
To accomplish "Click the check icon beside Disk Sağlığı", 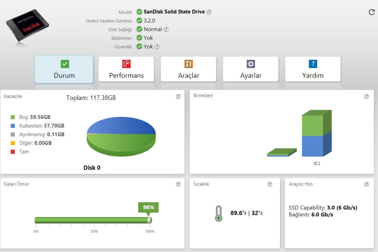I will (139, 29).
